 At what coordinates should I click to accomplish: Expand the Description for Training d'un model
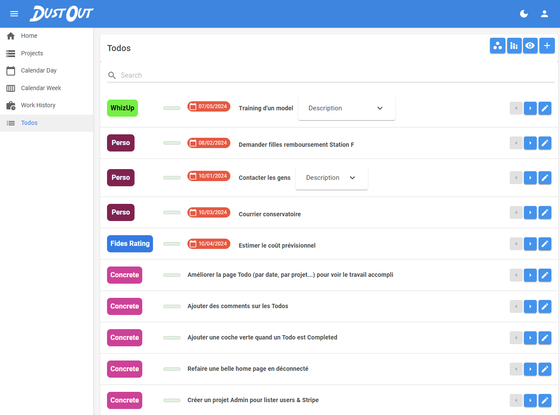(346, 108)
